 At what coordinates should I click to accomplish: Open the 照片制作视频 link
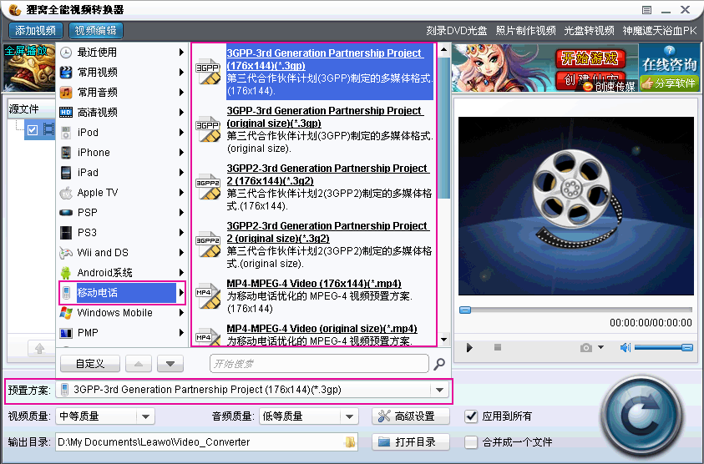pyautogui.click(x=526, y=31)
